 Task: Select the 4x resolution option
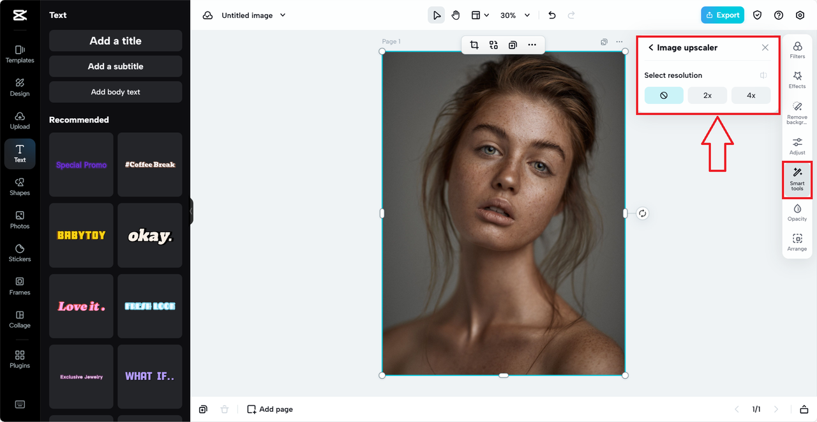click(x=751, y=95)
